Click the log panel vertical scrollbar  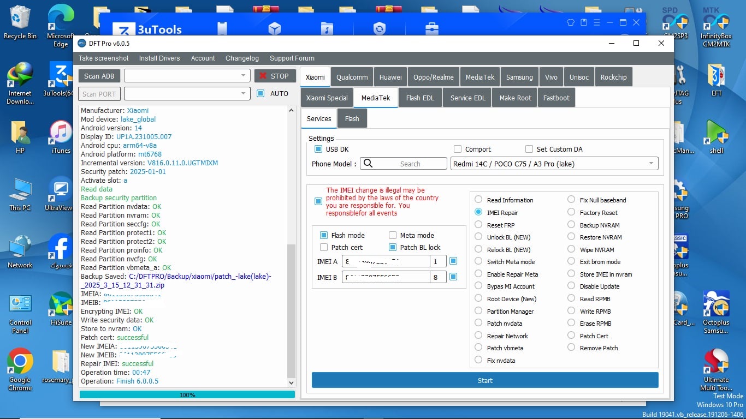click(291, 311)
